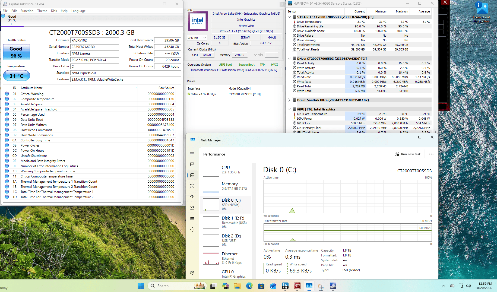Viewport: 497px width, 292px height.
Task: Click Current column header in HWiNFO sensors
Action: (x=355, y=11)
